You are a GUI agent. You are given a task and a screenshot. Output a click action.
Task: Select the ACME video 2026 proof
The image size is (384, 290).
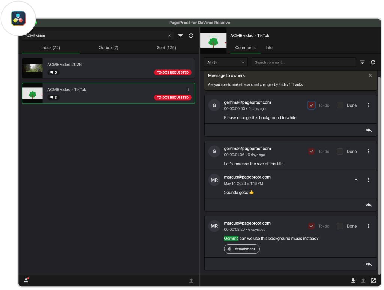[x=108, y=68]
